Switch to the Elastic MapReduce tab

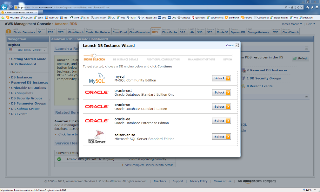pyautogui.click(x=98, y=31)
